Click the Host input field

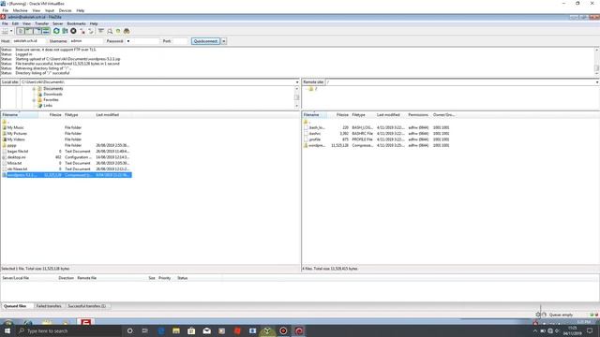coord(29,41)
